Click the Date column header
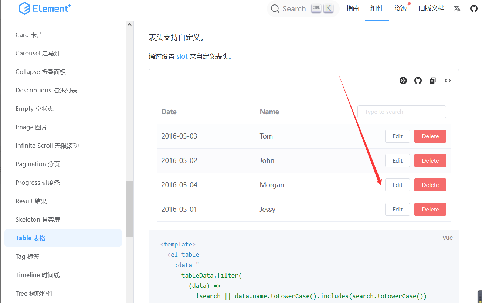The height and width of the screenshot is (303, 482). pos(169,112)
